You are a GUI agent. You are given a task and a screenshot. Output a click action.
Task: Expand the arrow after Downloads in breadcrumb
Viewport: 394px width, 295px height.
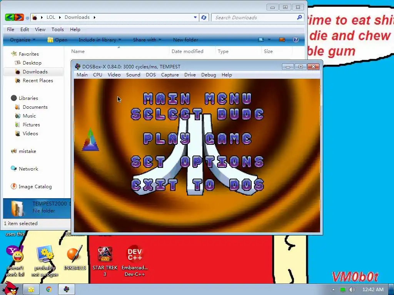pyautogui.click(x=95, y=17)
